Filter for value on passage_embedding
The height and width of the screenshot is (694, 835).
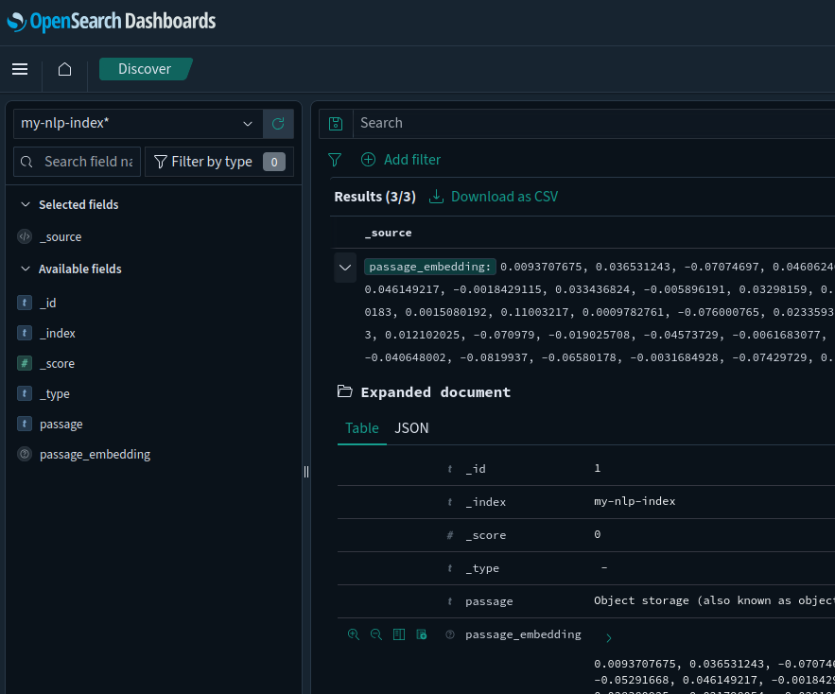pos(353,634)
